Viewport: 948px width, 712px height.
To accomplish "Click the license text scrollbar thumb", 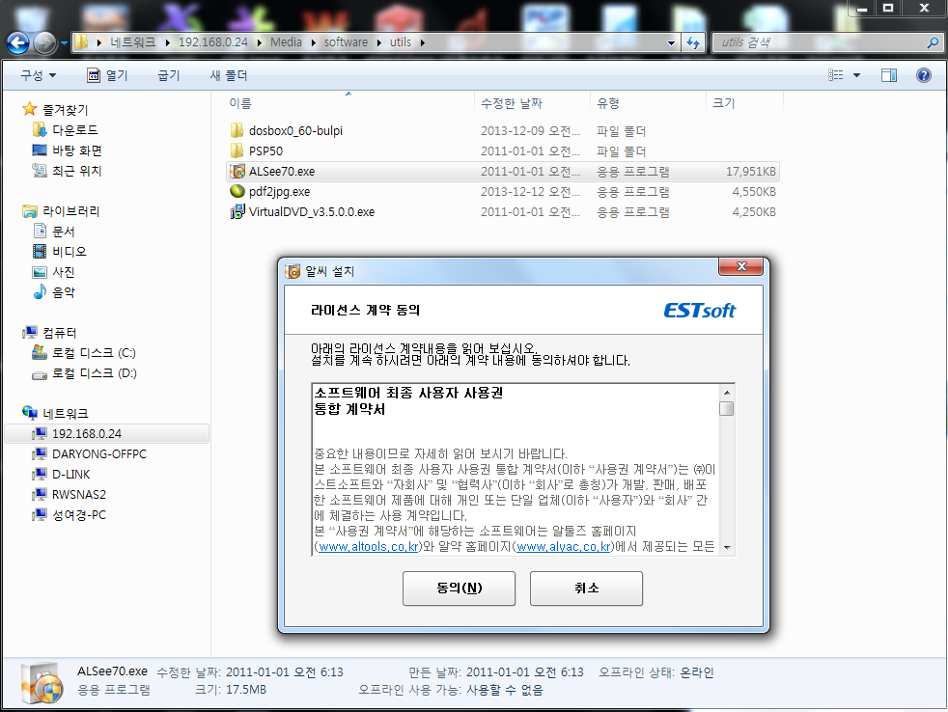I will (x=727, y=409).
